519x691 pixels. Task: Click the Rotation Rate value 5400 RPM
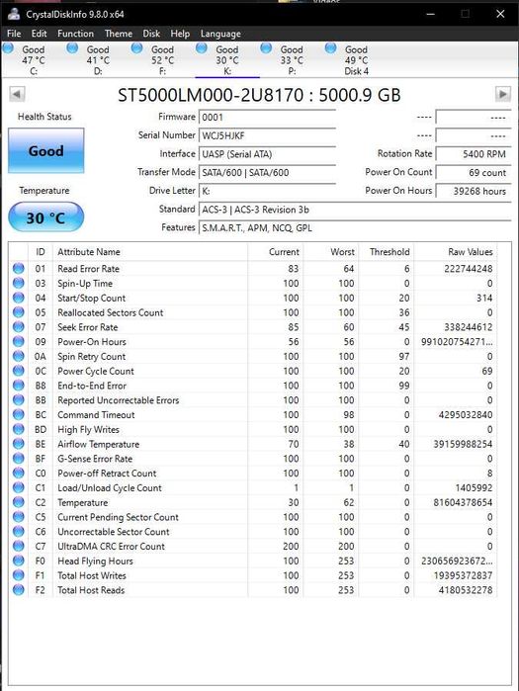point(474,154)
